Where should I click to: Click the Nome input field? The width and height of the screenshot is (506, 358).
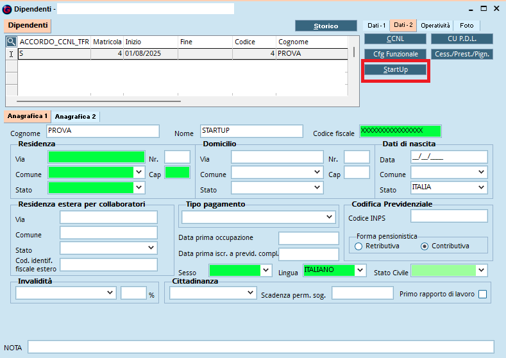251,131
